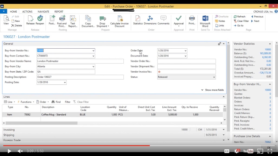Open the Document Date picker dropdown
278x156 pixels.
point(185,56)
